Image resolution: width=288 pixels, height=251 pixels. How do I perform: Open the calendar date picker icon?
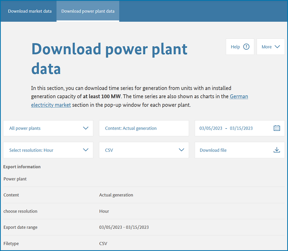tap(277, 128)
